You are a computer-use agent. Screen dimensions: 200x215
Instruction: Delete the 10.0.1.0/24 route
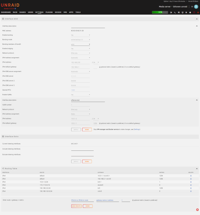click(x=191, y=182)
